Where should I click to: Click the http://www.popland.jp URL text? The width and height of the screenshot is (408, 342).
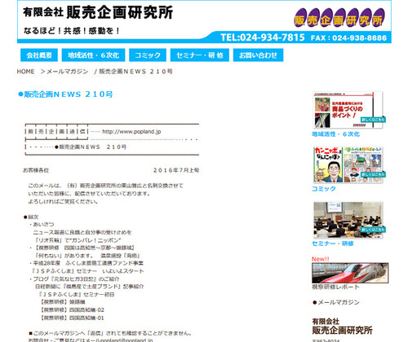(131, 132)
